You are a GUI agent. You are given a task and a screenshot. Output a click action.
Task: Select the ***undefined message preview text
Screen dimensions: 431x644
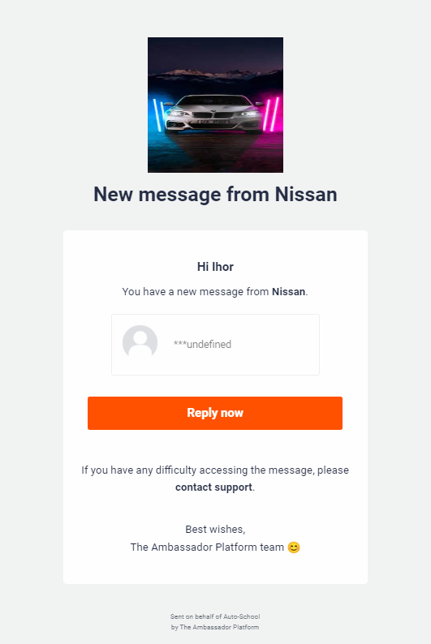click(202, 344)
